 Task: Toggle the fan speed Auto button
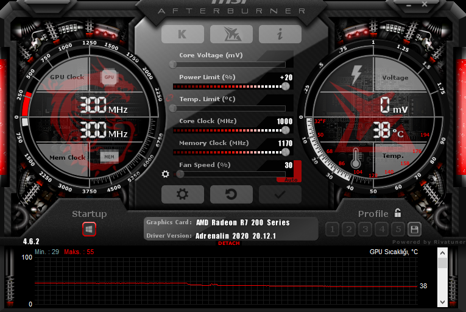(291, 180)
